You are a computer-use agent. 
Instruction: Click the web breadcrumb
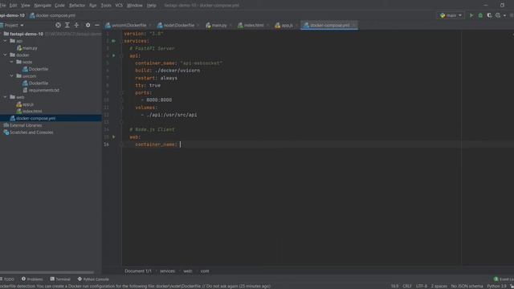pos(187,271)
